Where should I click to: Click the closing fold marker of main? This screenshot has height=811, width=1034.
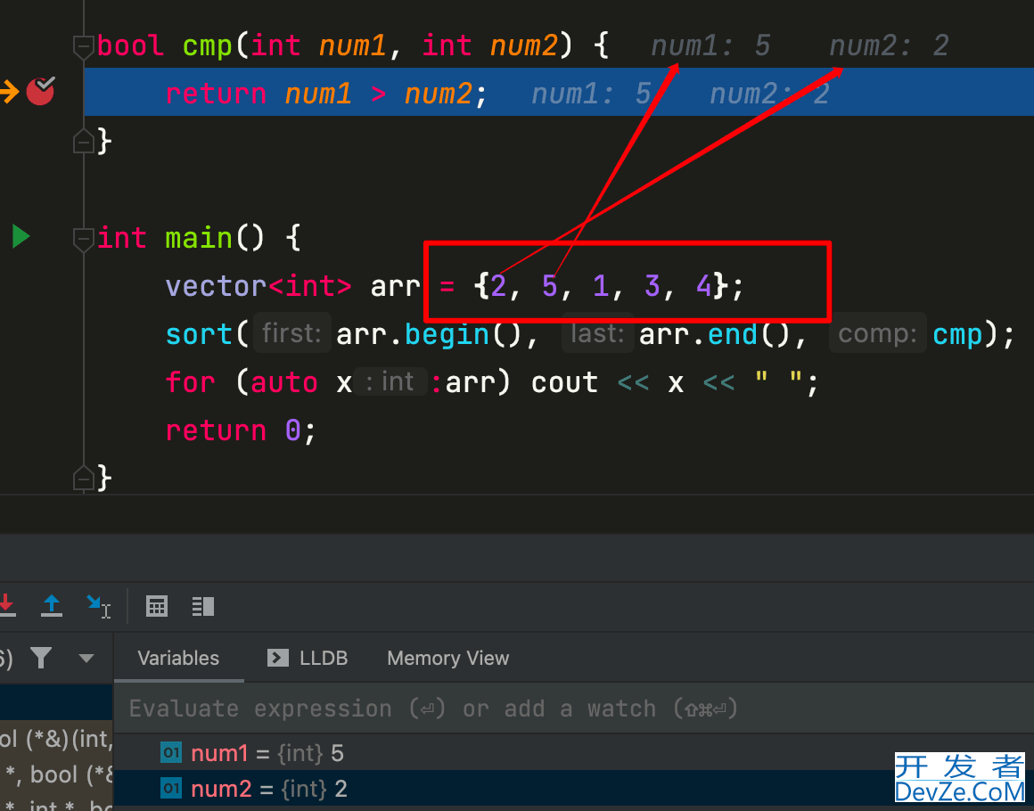83,478
